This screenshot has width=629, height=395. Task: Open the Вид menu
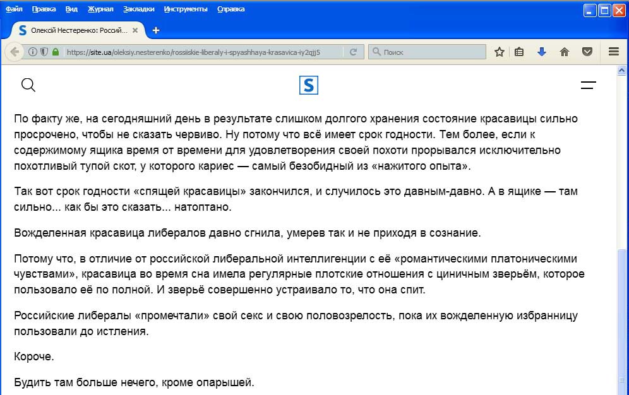(x=71, y=9)
